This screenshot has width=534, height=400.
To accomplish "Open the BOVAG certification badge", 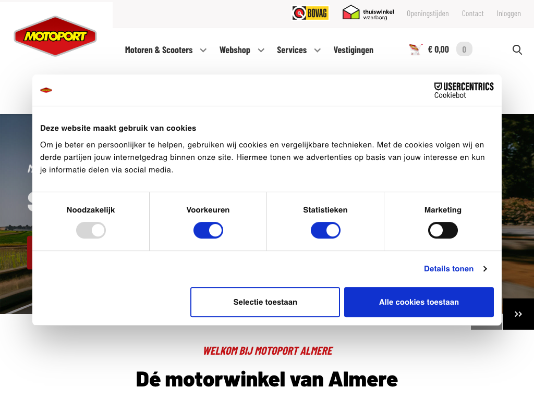I will click(310, 13).
